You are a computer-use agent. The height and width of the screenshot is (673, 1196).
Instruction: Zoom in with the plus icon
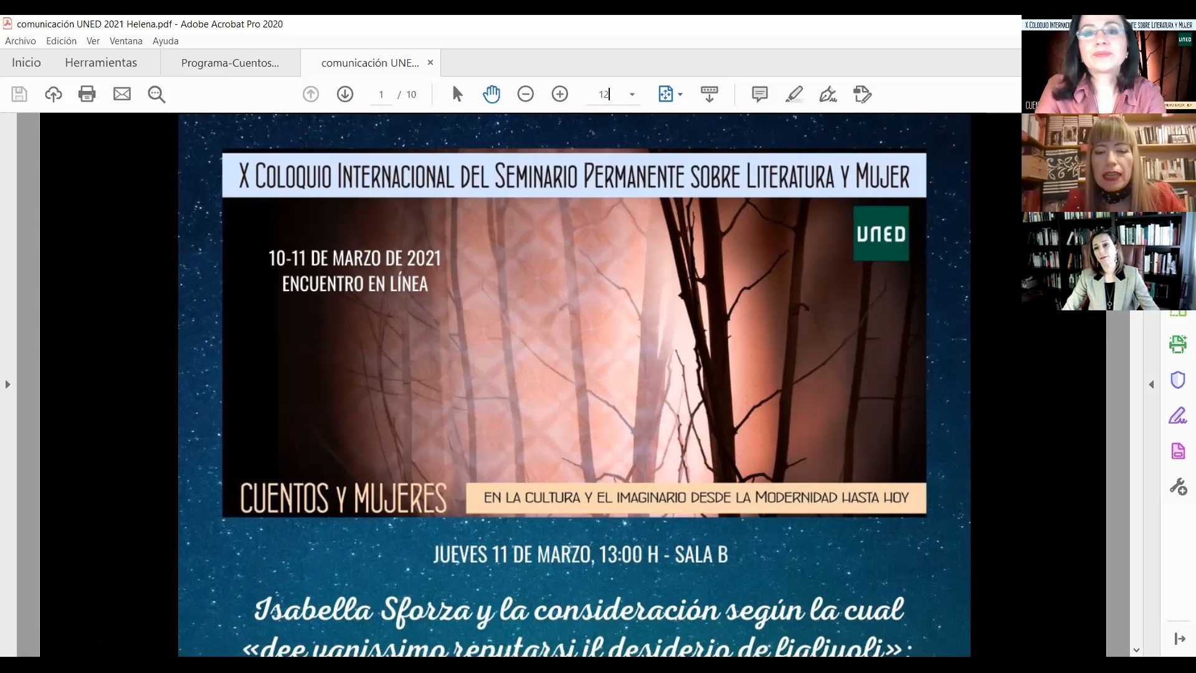(x=560, y=94)
